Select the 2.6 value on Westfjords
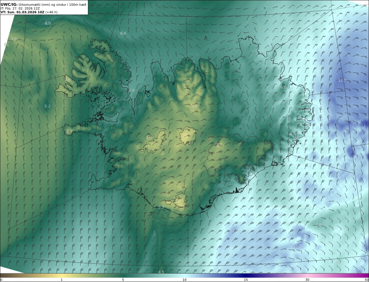 (68, 80)
